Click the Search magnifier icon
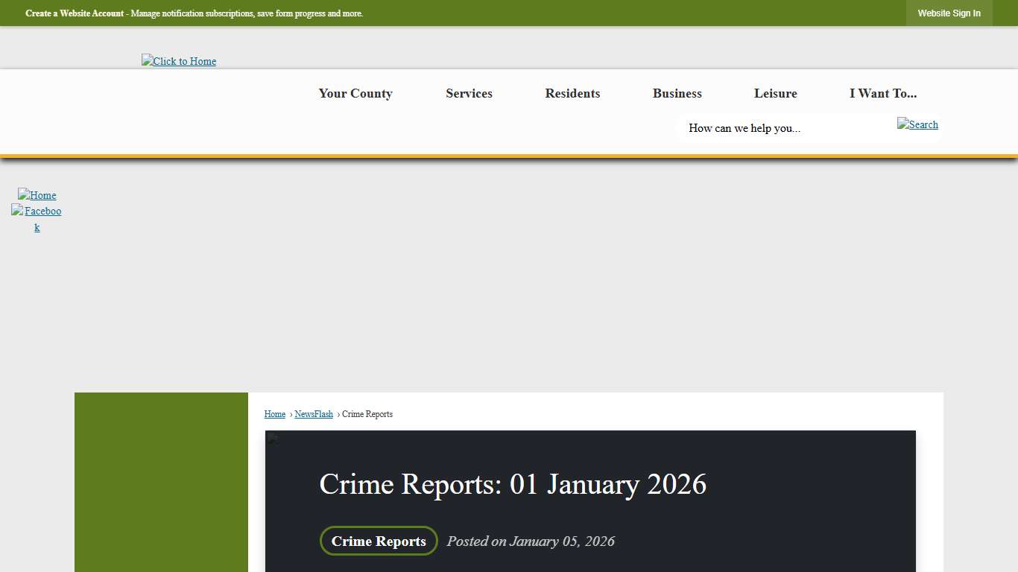1018x572 pixels. (917, 124)
